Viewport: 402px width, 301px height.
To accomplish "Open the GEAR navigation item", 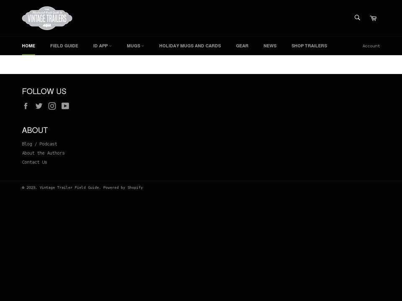I will click(242, 46).
